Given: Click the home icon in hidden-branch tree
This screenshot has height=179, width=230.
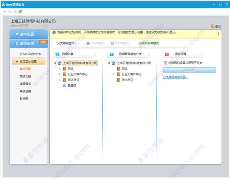Looking at the screenshot, I should (113, 63).
